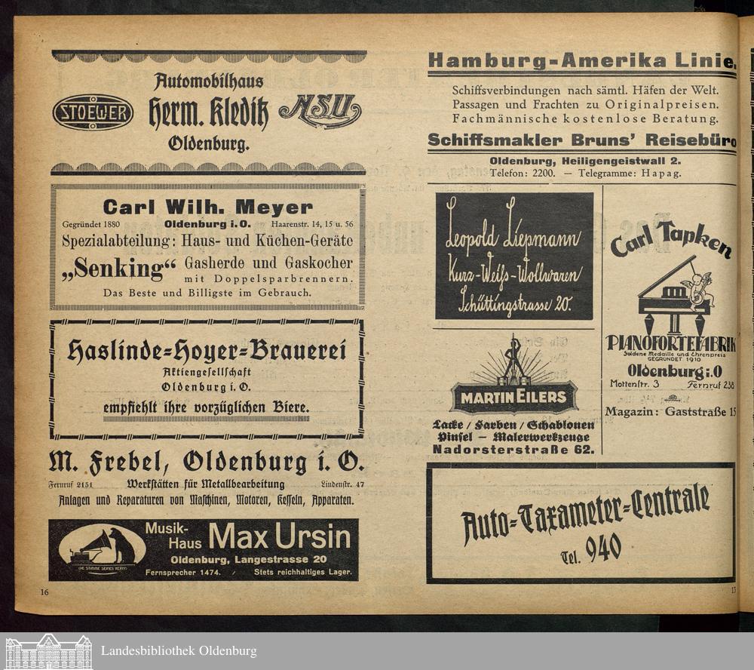The height and width of the screenshot is (670, 754).
Task: Click the Stoewer oval logo
Action: 93,113
